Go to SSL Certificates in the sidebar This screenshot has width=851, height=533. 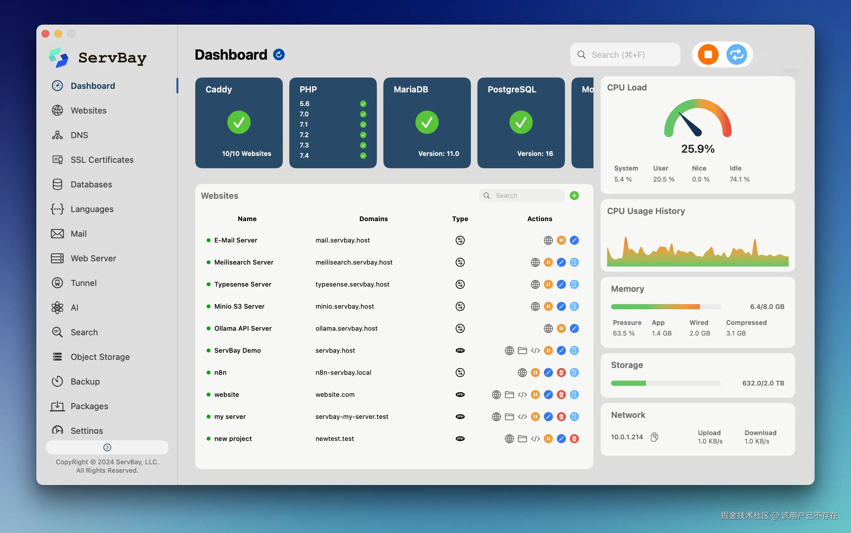102,160
